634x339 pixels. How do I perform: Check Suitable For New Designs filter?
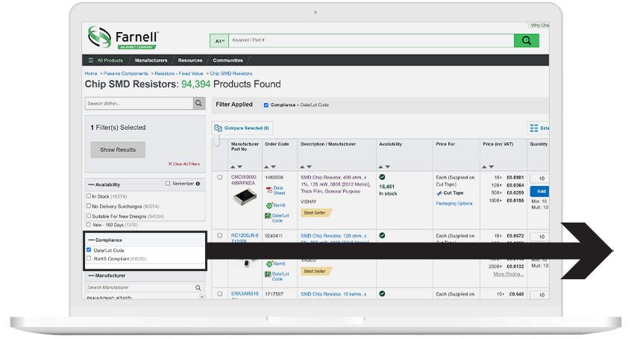(89, 216)
